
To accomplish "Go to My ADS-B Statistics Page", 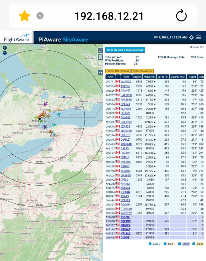I will tap(125, 50).
